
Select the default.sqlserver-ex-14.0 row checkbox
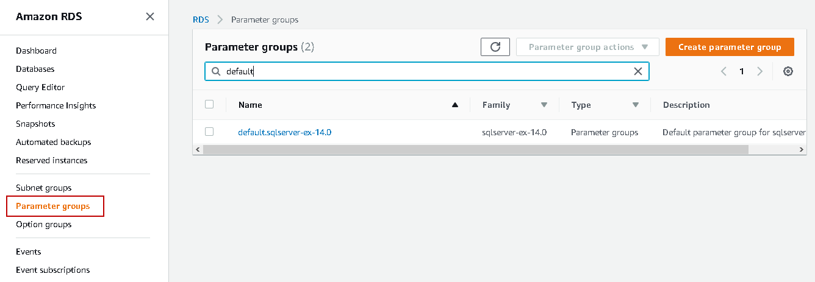209,132
